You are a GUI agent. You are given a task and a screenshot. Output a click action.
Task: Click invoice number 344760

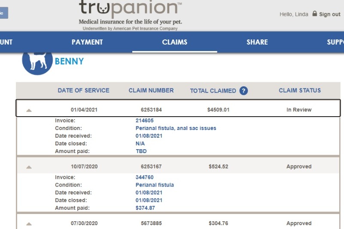point(145,177)
